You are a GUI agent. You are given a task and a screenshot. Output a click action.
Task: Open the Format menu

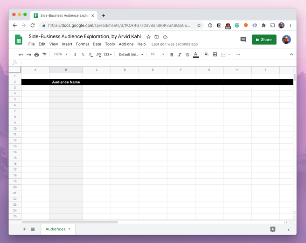click(x=83, y=44)
